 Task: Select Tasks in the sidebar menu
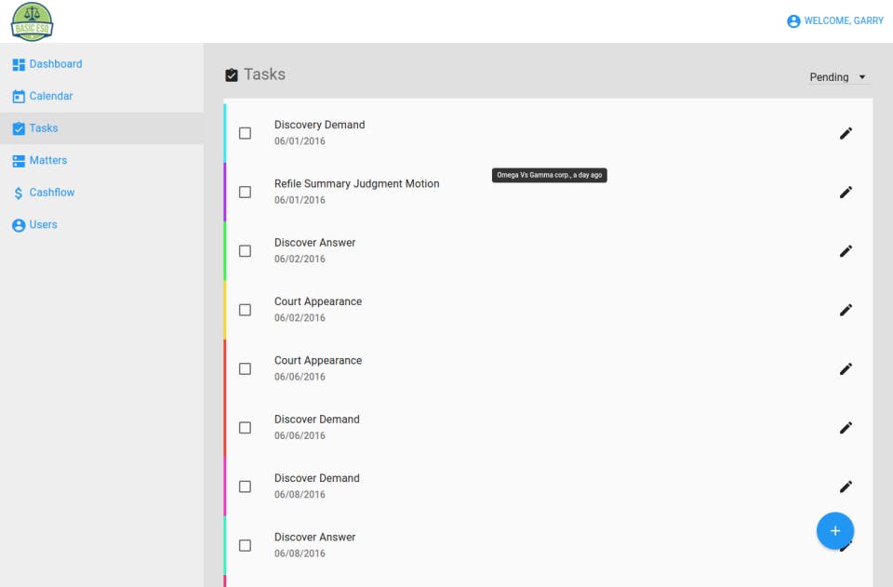pos(44,128)
